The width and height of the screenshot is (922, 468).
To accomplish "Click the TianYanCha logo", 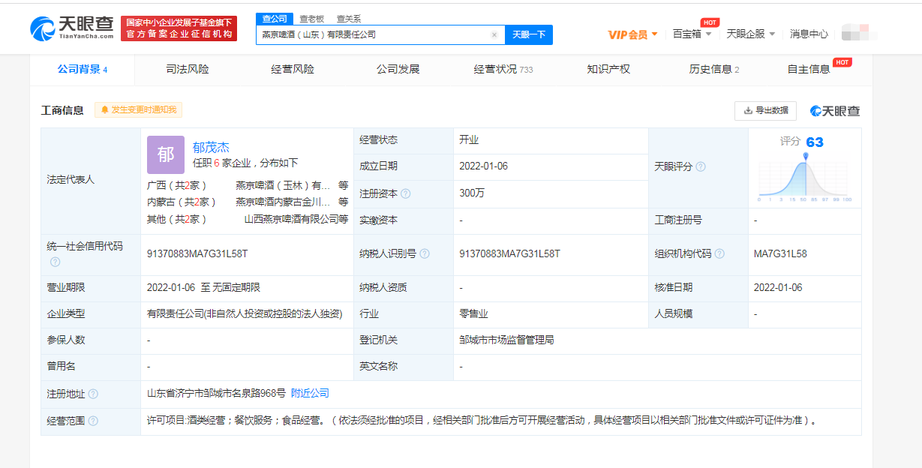I will 72,28.
